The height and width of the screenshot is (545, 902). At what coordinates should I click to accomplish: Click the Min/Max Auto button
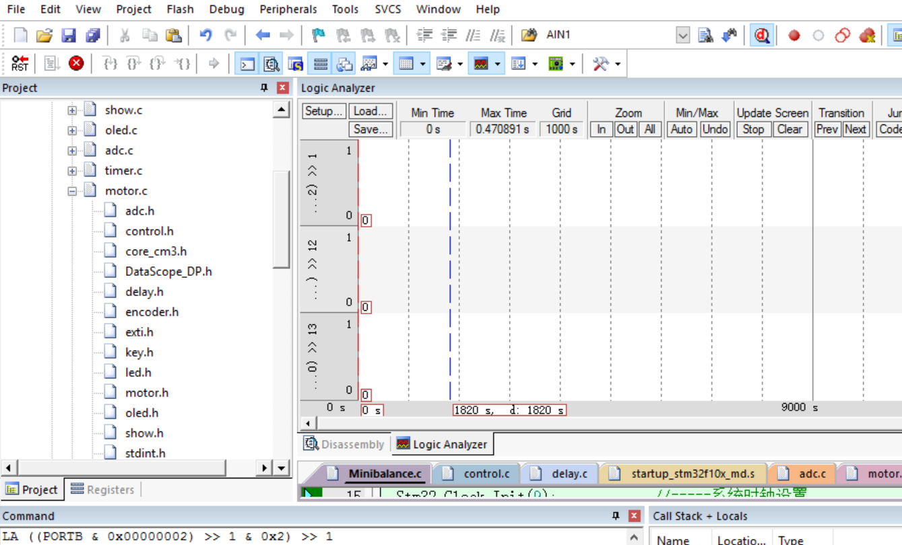pos(682,129)
